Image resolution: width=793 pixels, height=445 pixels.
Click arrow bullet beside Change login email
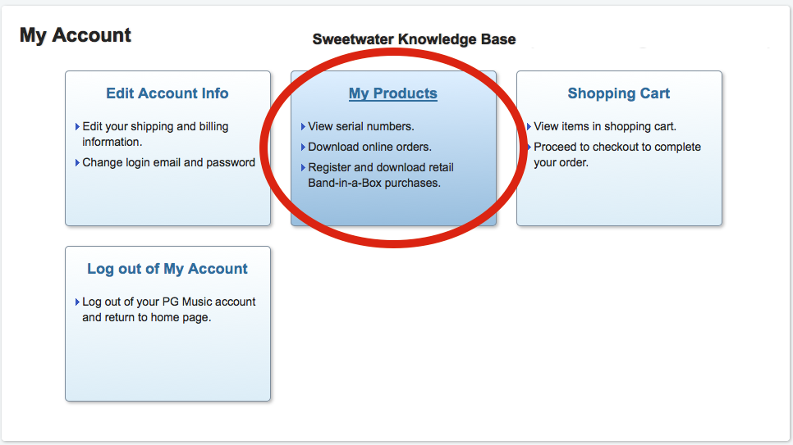77,162
